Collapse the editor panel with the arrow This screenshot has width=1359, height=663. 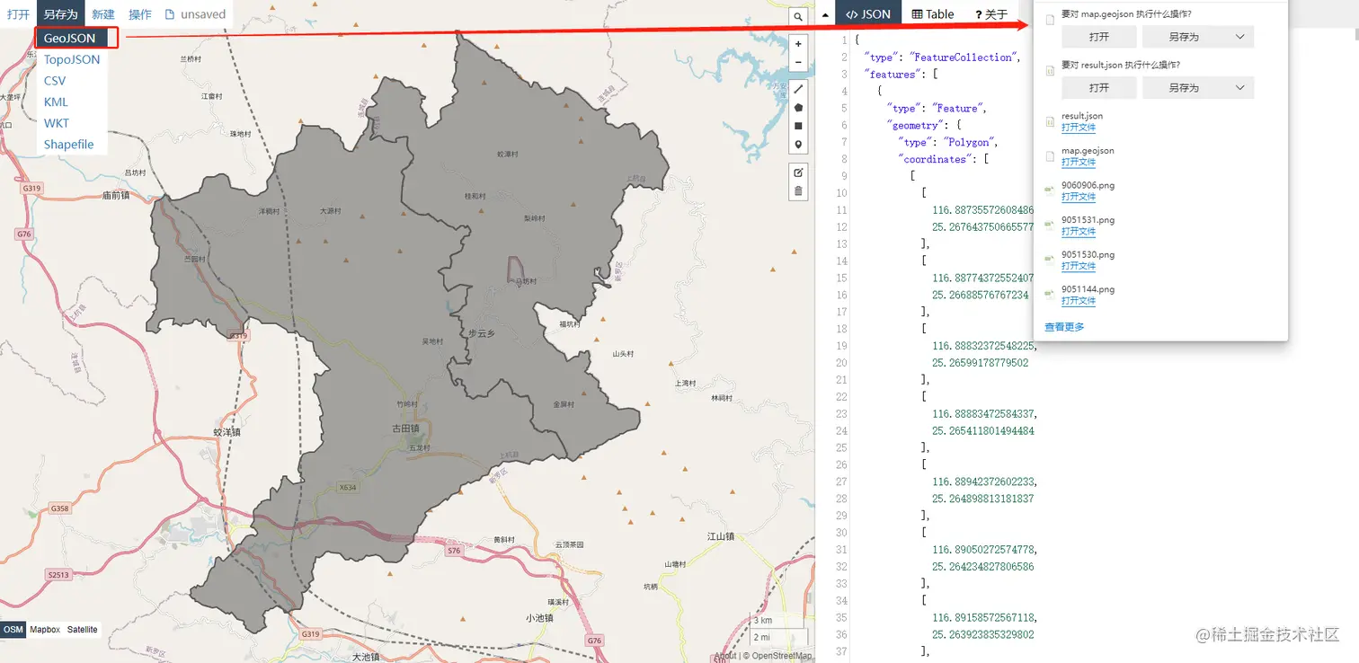(825, 14)
